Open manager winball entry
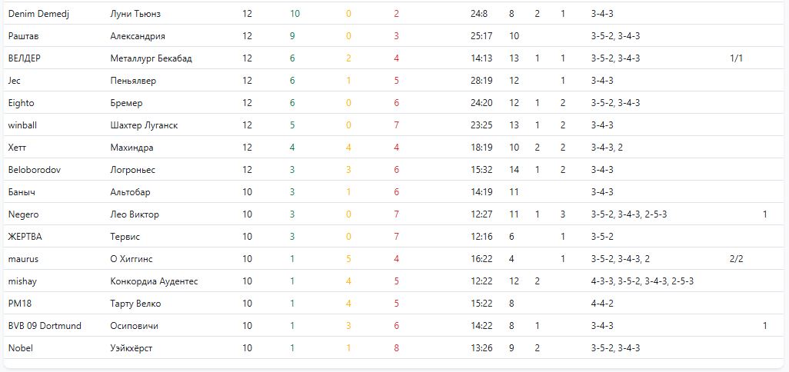Viewport: 789px width, 372px height. pos(22,125)
